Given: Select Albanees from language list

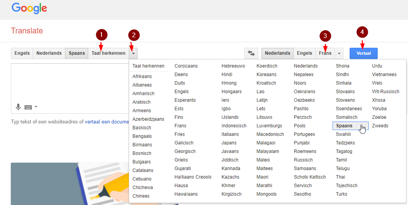Looking at the screenshot, I should click(142, 85).
